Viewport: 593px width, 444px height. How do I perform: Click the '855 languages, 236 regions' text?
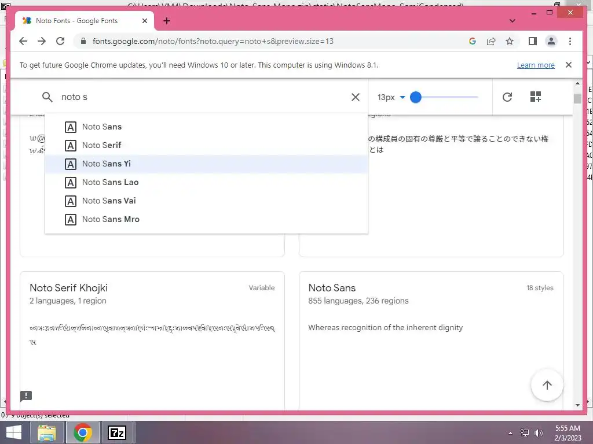coord(358,301)
